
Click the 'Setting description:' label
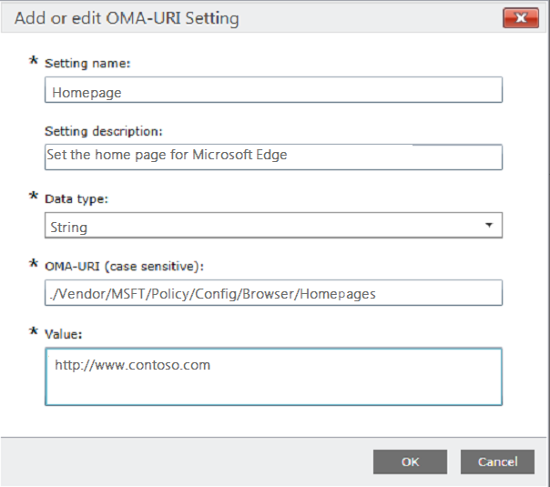click(103, 131)
